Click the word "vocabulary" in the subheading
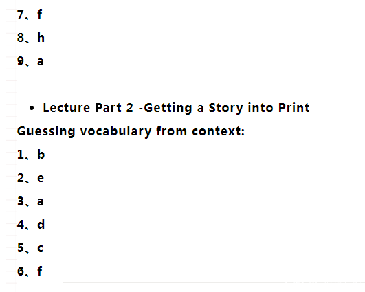Viewport: 365px width, 292px height. [x=115, y=131]
